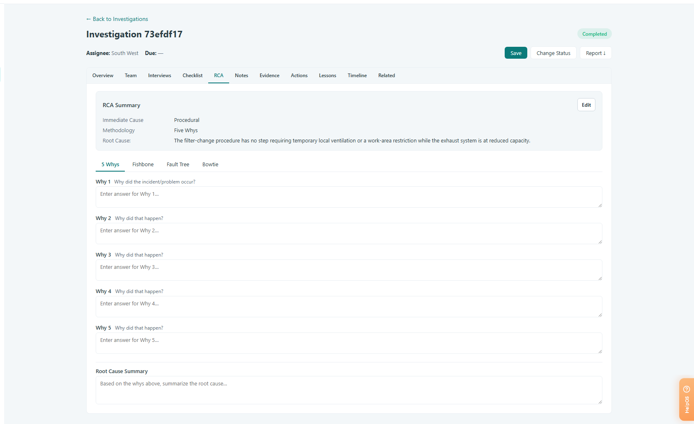Screen dimensions: 694x424
Task: Edit the RCA Summary
Action: click(586, 105)
